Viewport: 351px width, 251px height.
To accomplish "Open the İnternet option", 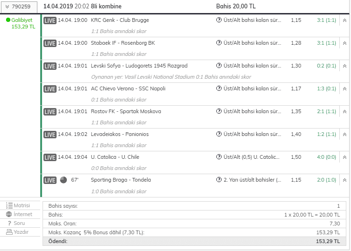I will [19, 214].
